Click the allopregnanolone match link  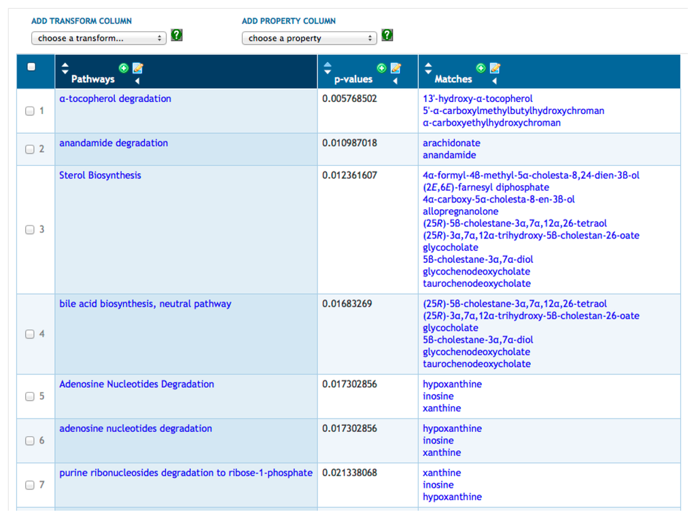460,212
